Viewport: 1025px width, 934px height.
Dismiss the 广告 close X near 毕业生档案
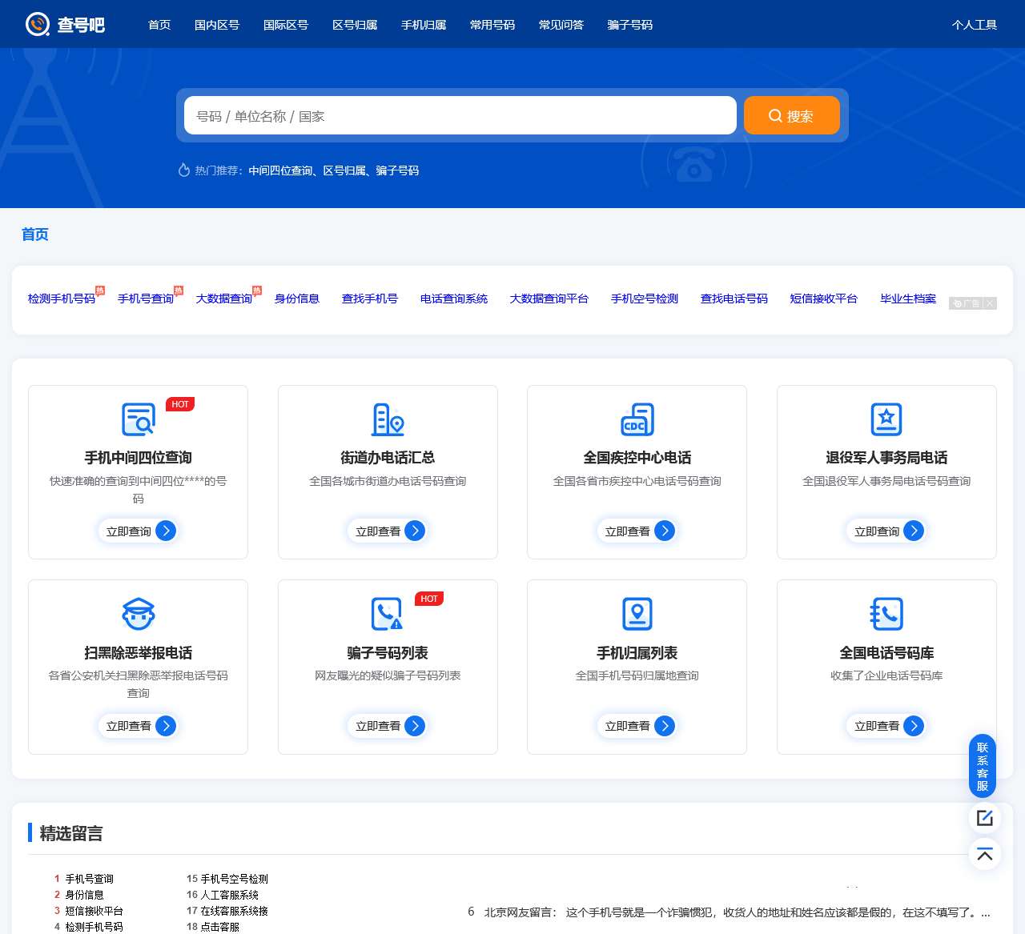pyautogui.click(x=991, y=303)
